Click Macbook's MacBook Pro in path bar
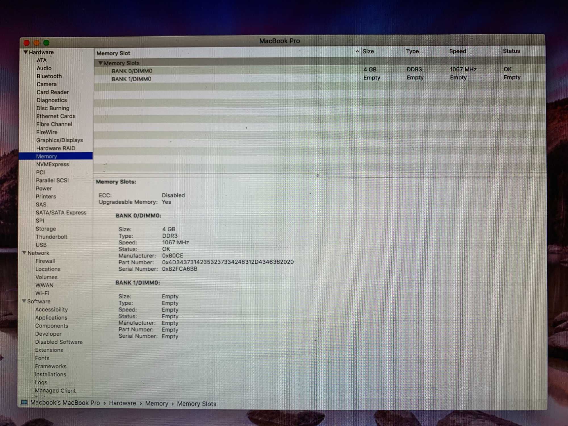568x426 pixels. pyautogui.click(x=65, y=403)
